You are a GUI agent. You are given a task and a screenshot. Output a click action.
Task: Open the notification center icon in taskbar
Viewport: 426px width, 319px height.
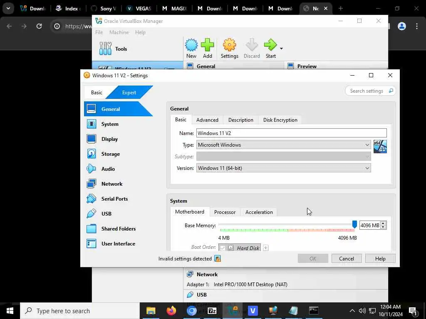point(413,311)
